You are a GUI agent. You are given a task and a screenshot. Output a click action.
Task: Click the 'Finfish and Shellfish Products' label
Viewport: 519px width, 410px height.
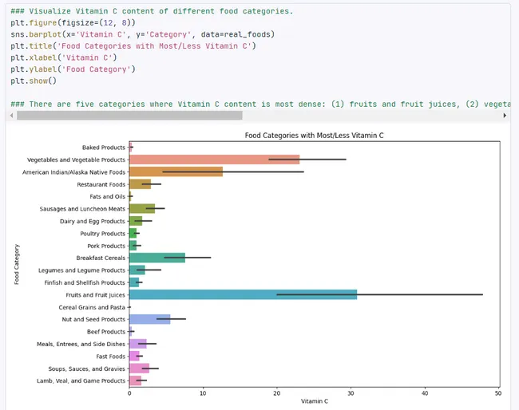(85, 282)
